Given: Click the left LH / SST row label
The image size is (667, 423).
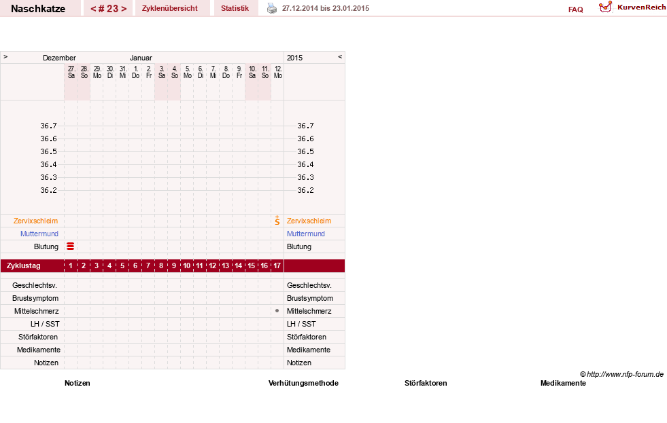Looking at the screenshot, I should (45, 324).
